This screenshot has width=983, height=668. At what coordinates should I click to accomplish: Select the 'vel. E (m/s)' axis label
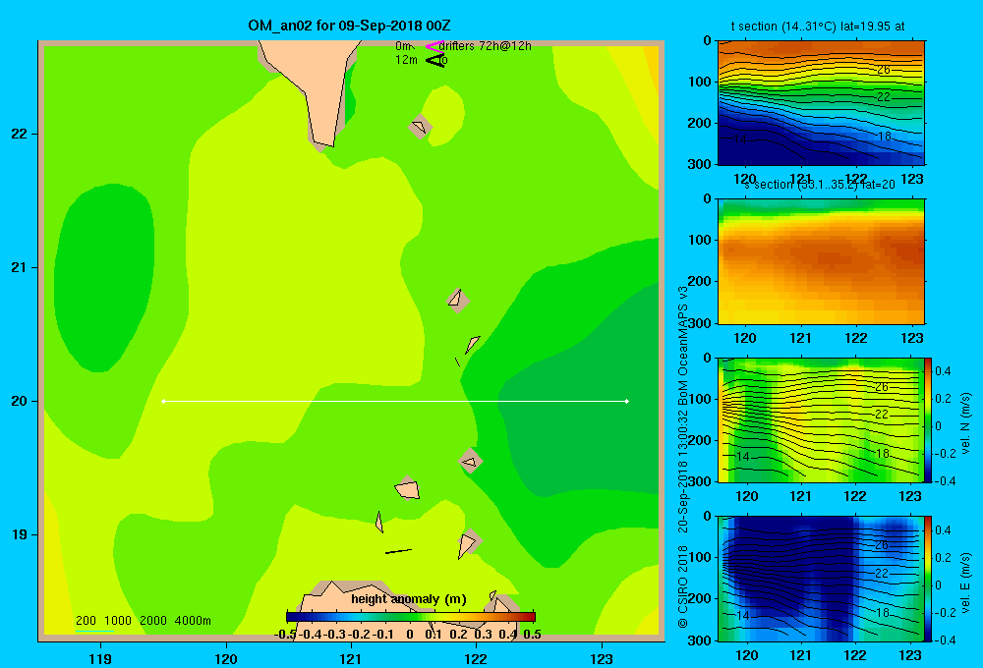pos(965,582)
